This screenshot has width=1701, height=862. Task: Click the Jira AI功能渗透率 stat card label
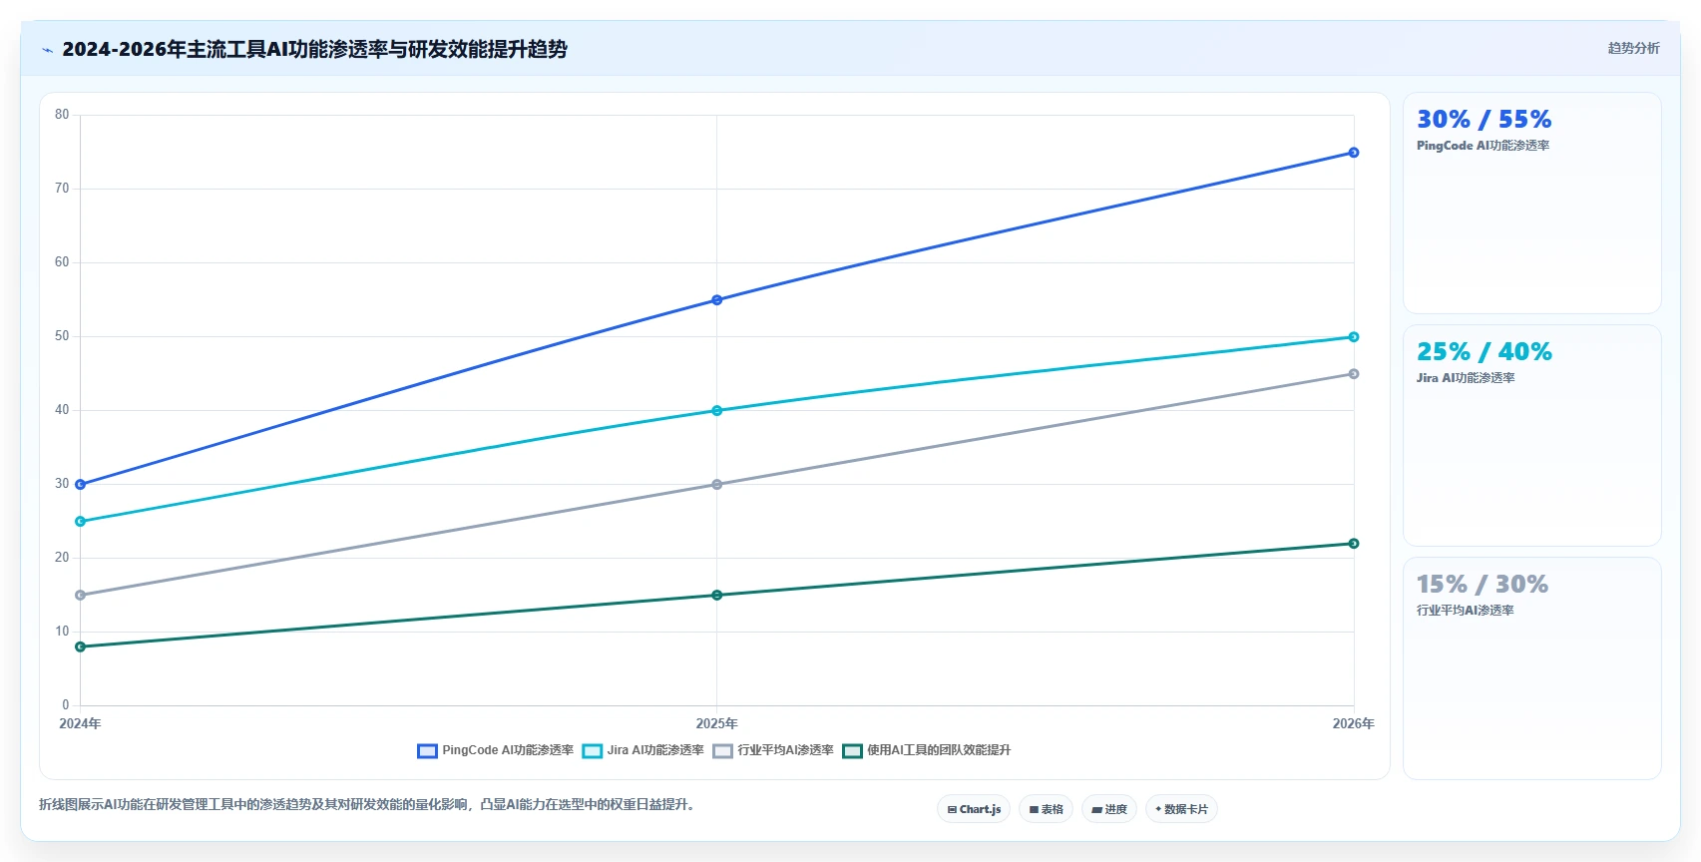1466,378
